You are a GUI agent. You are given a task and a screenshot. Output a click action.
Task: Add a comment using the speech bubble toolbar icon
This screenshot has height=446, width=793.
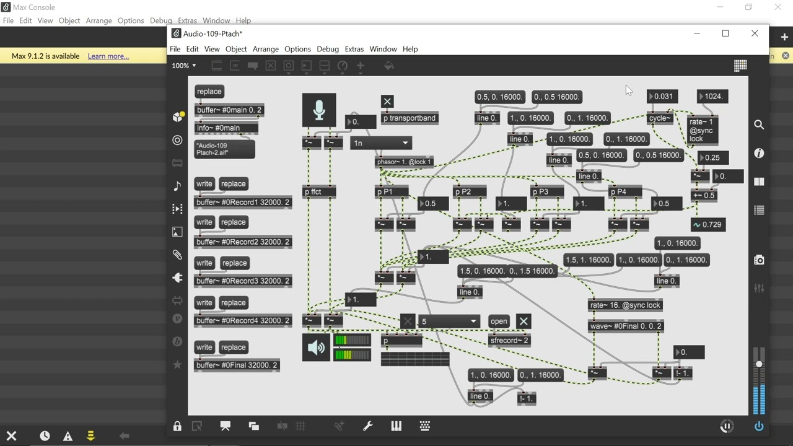point(252,66)
